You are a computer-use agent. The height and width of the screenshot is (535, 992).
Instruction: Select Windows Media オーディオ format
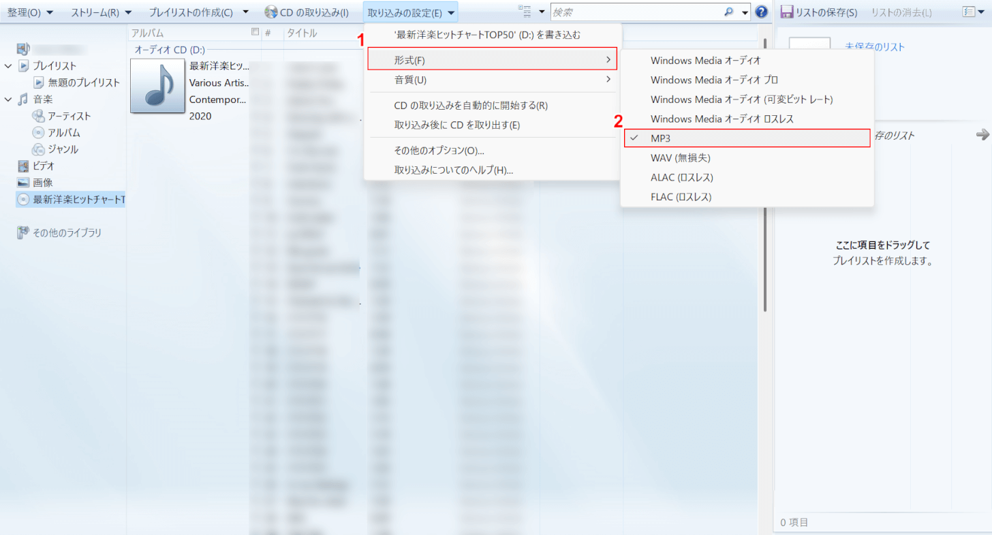747,61
